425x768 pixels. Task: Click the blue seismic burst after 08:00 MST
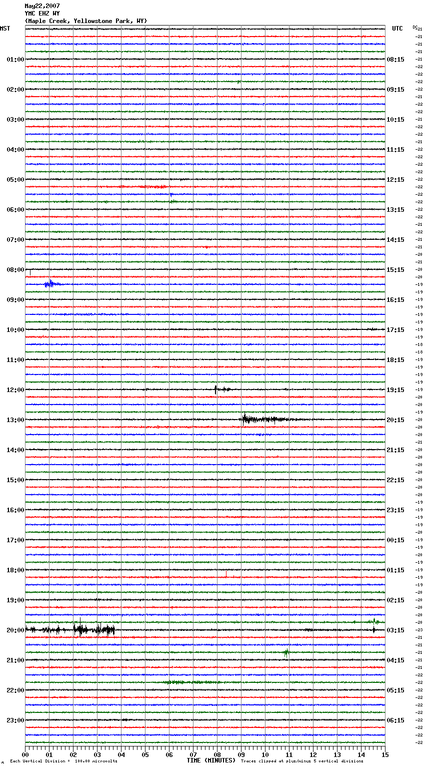click(52, 284)
